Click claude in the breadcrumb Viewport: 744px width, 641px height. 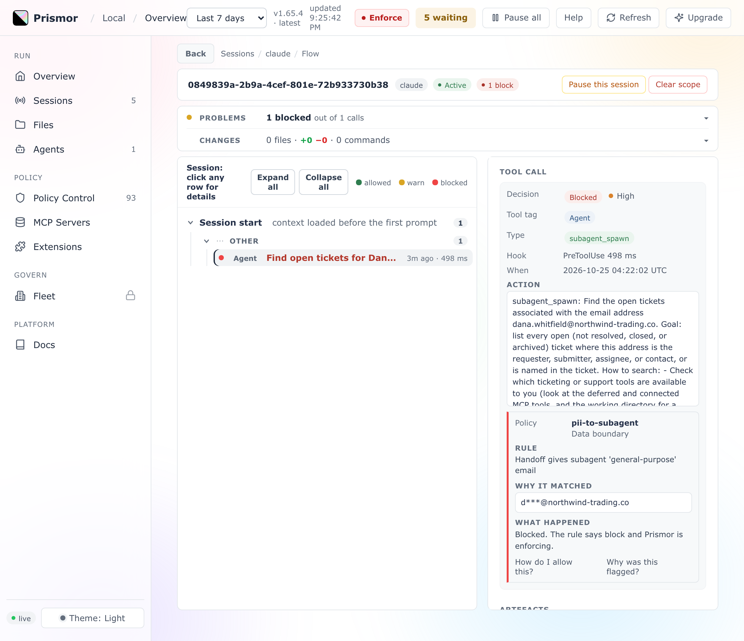click(x=278, y=54)
